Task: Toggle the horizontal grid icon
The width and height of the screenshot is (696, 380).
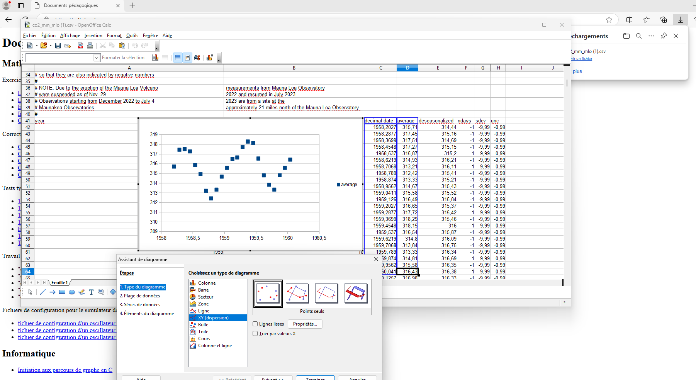Action: click(178, 58)
